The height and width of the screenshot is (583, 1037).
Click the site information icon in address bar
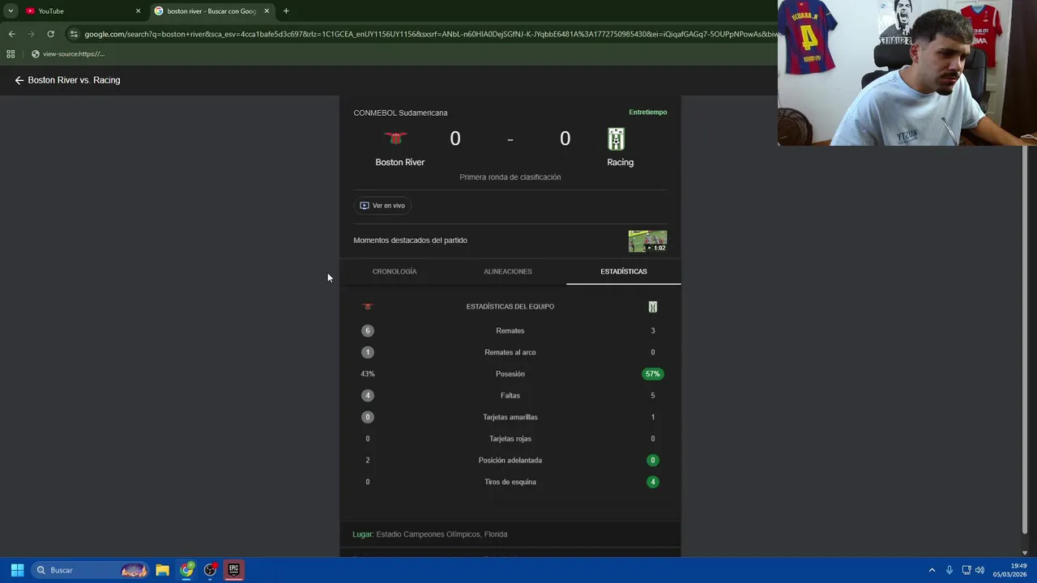(74, 34)
